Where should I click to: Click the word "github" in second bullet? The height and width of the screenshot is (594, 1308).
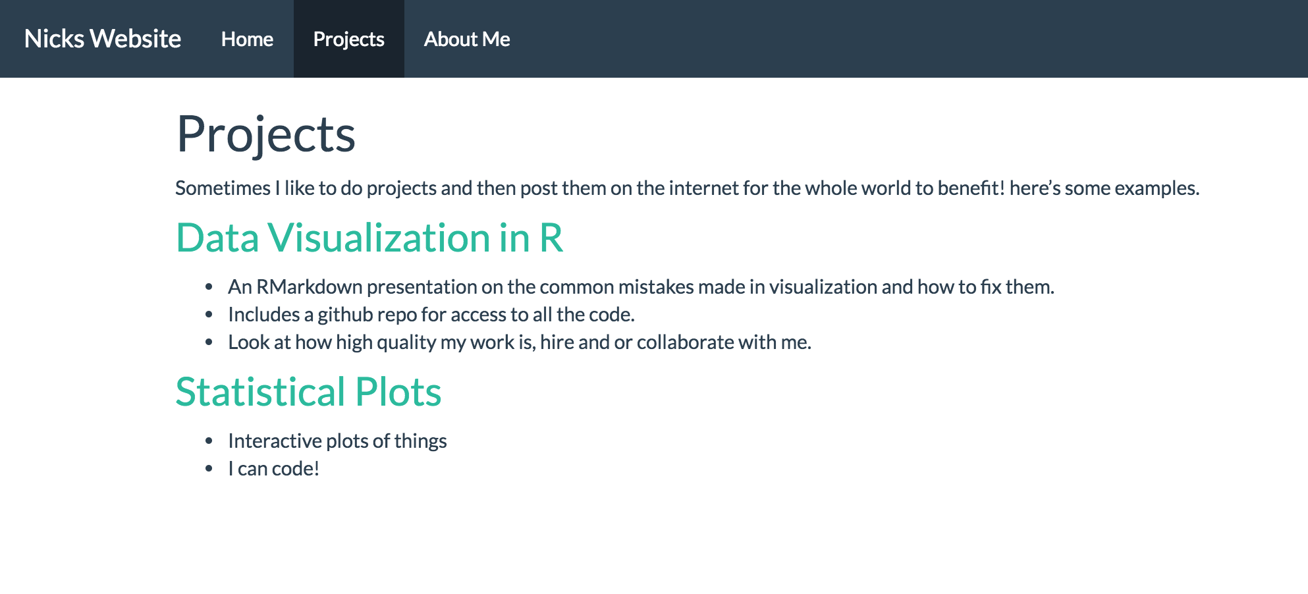(x=344, y=315)
